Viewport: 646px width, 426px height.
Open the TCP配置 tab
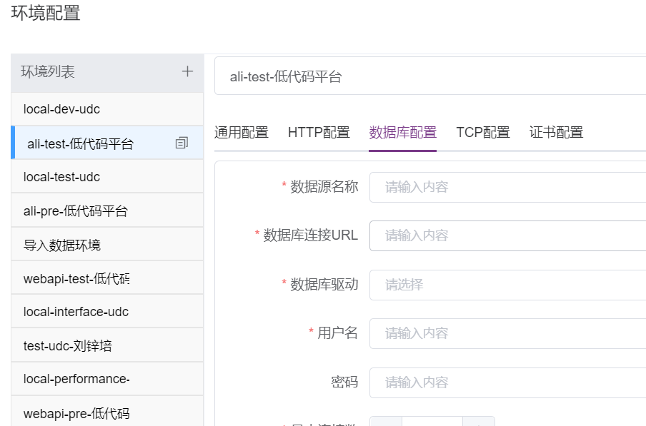point(483,132)
